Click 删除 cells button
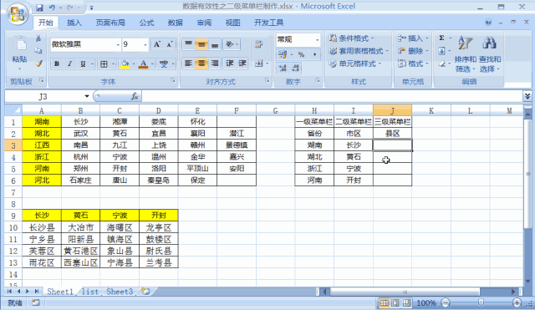The height and width of the screenshot is (310, 535). pyautogui.click(x=413, y=51)
